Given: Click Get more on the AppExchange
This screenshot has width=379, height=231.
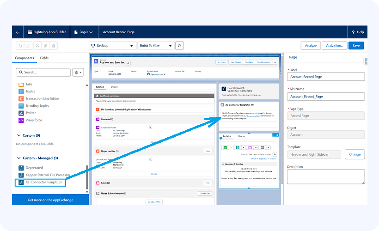Looking at the screenshot, I should tap(50, 200).
